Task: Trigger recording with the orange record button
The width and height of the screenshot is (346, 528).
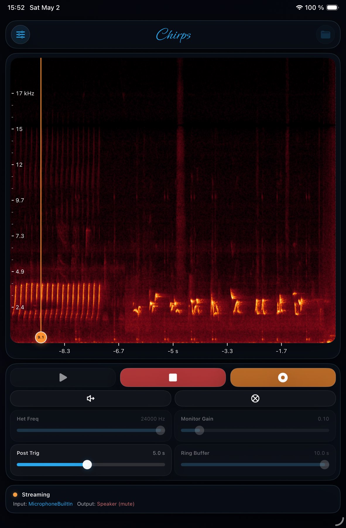Action: 283,377
